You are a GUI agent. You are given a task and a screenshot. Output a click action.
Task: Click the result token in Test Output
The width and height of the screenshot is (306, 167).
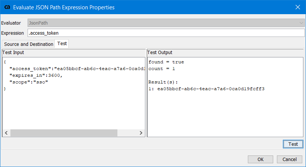(x=211, y=89)
